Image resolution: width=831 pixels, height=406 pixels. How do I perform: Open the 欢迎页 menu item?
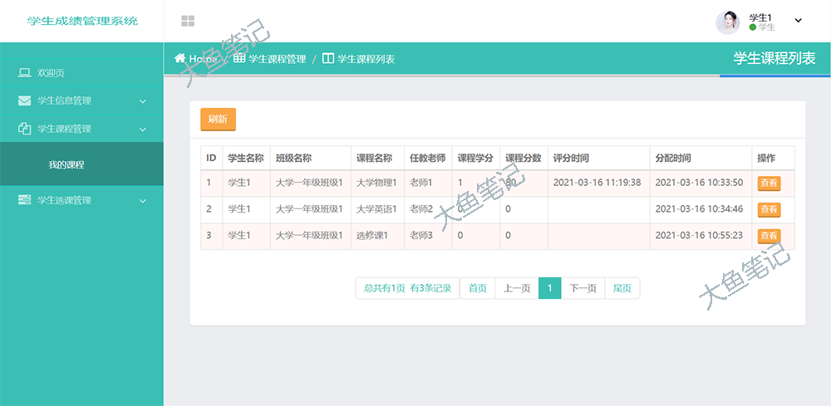[81, 73]
